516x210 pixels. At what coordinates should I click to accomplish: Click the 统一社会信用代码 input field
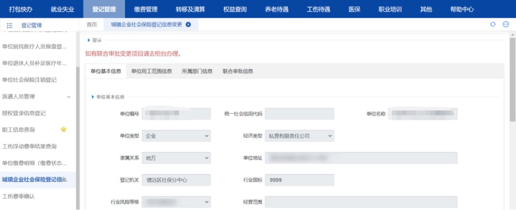click(x=299, y=114)
